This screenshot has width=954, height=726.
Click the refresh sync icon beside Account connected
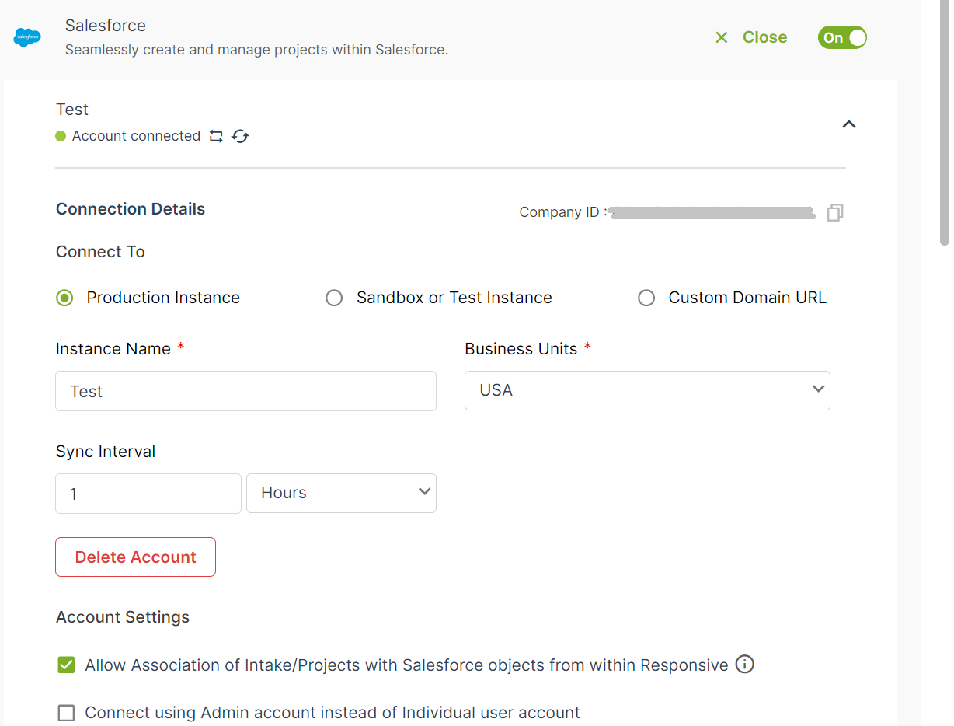tap(240, 136)
